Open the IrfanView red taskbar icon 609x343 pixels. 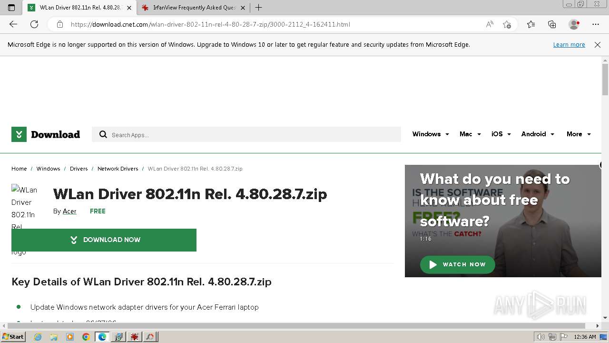[x=135, y=337]
